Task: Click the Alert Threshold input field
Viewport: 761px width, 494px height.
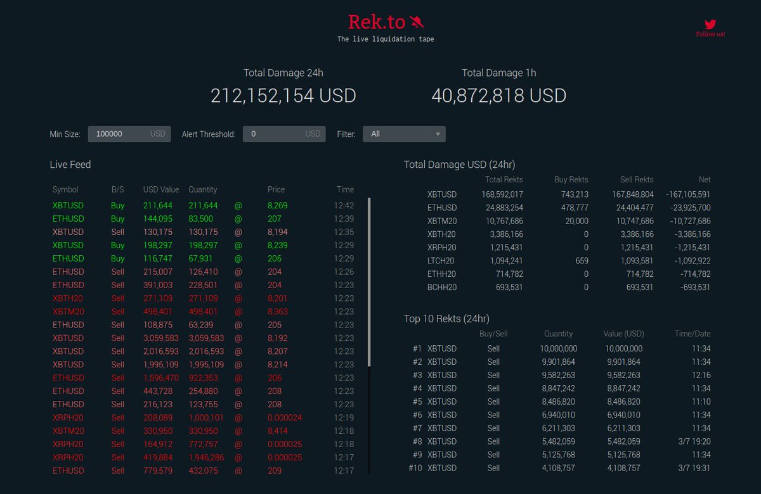Action: pos(284,134)
